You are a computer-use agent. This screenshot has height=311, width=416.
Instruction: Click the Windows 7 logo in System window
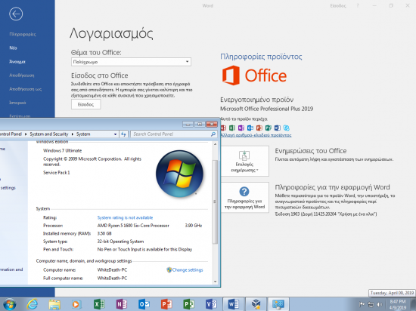pyautogui.click(x=179, y=174)
